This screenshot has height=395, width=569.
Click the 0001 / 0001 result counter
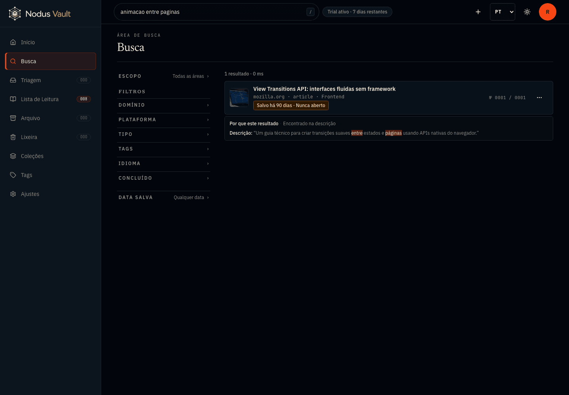pyautogui.click(x=507, y=98)
